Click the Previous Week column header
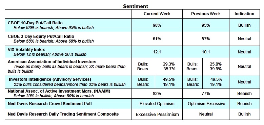 click(206, 14)
